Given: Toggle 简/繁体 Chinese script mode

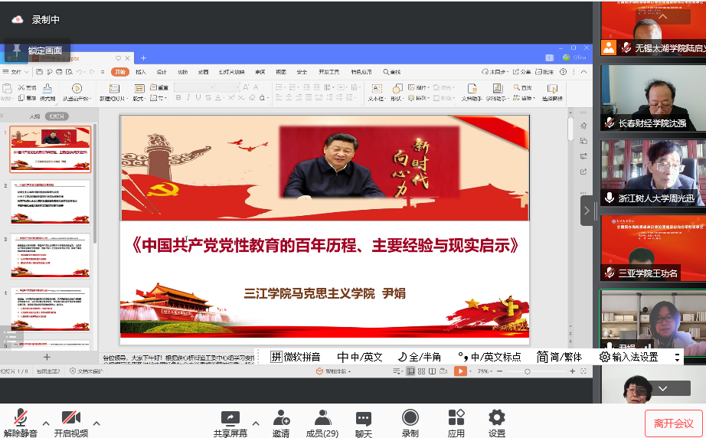Looking at the screenshot, I should pos(559,357).
